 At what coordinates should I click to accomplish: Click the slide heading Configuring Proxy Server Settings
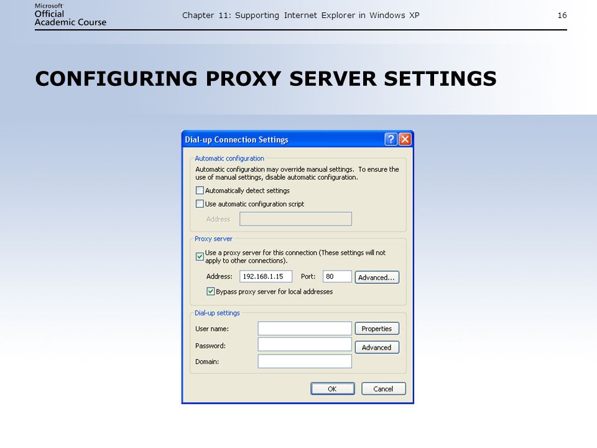266,79
